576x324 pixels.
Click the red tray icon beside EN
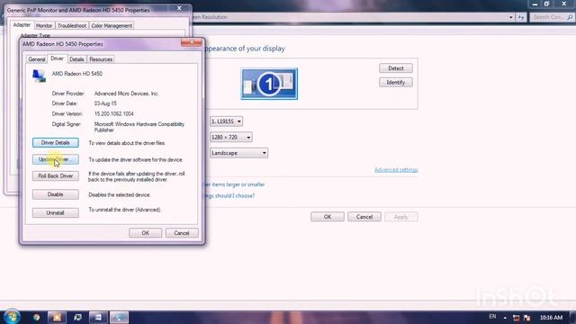[x=516, y=318]
